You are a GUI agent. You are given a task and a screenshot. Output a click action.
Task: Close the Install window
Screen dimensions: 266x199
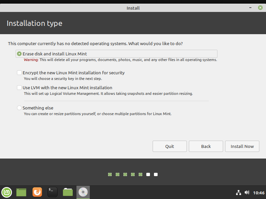tap(260, 8)
